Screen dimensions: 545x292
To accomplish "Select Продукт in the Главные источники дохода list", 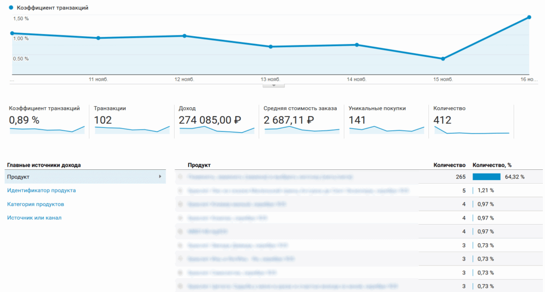I will (x=18, y=177).
